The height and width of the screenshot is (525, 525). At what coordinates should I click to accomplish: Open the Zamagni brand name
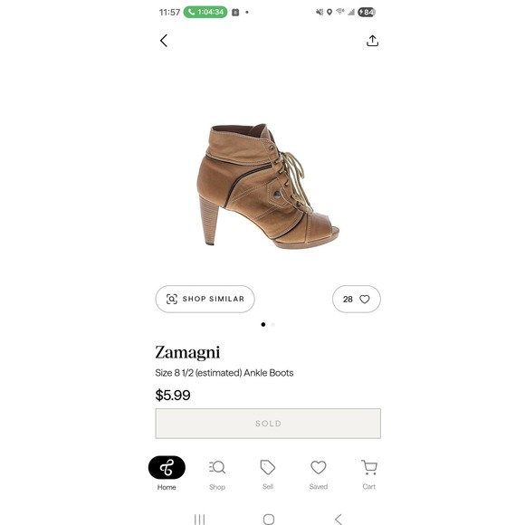[x=187, y=353]
